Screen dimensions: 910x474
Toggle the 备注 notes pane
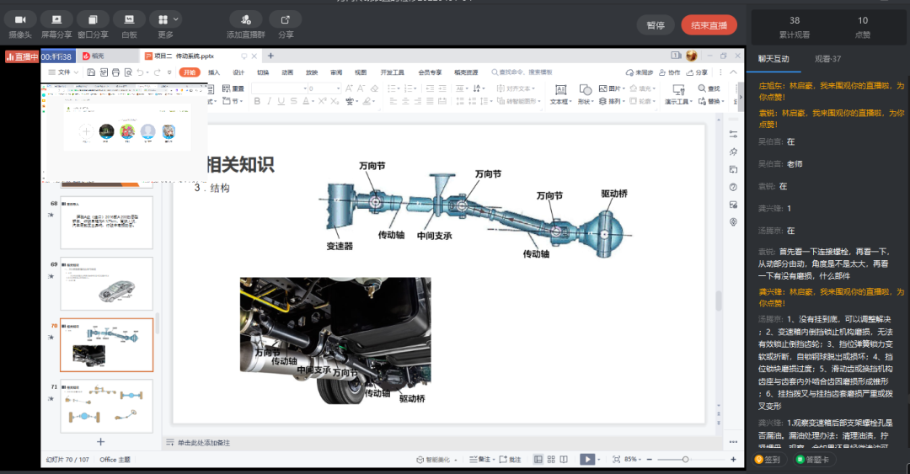click(483, 459)
